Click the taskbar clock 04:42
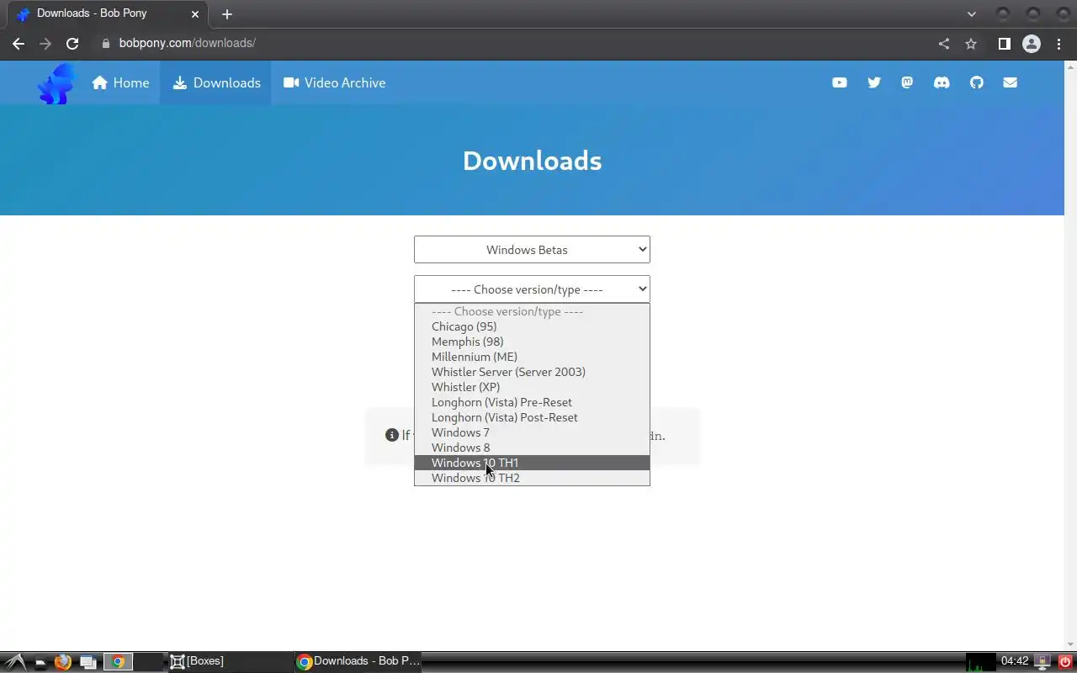The width and height of the screenshot is (1077, 673). coord(1015,661)
